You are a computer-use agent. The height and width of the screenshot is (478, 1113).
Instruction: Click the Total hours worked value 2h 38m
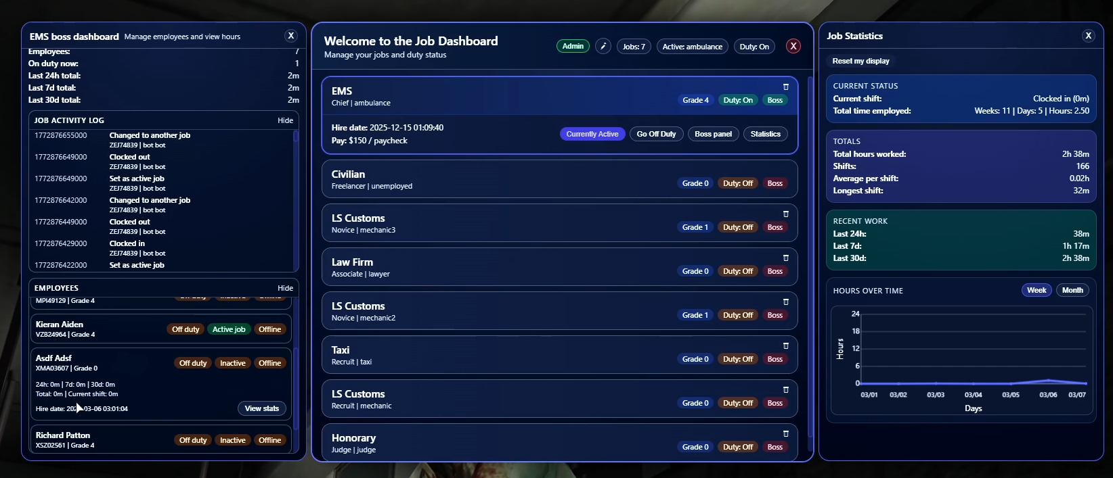coord(1075,154)
